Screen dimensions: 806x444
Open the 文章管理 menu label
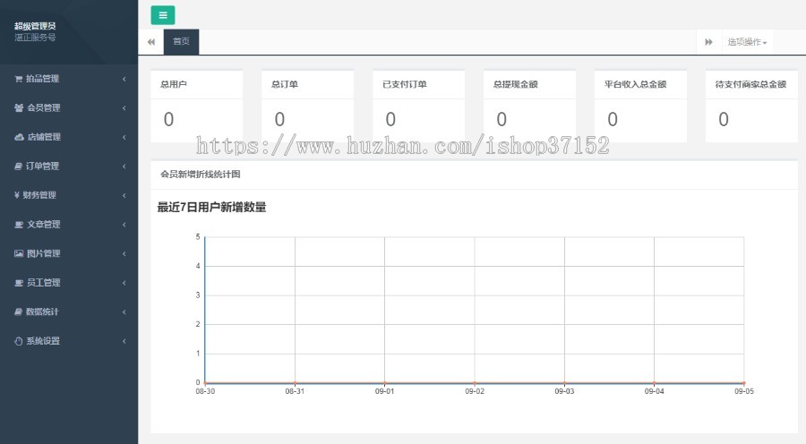(44, 225)
